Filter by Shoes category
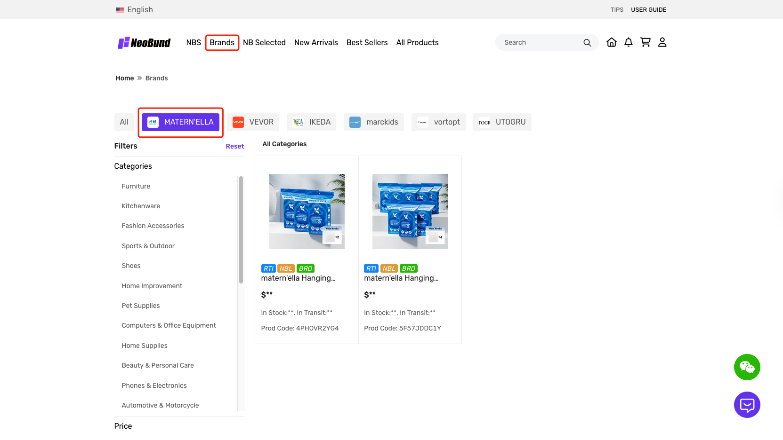Screen dimensions: 783x440 131,266
